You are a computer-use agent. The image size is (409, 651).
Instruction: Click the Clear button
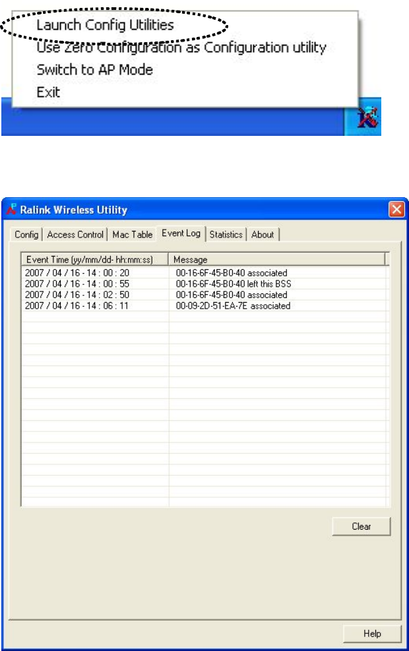coord(362,526)
